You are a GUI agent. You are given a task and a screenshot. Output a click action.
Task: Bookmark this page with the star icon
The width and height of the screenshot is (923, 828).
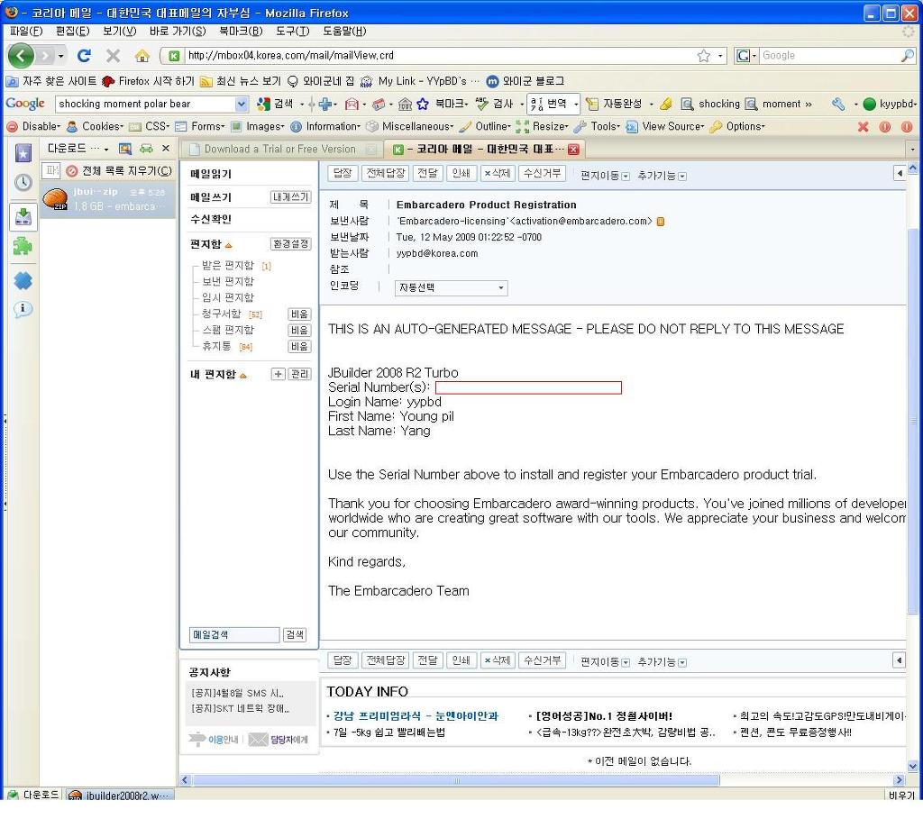click(703, 56)
